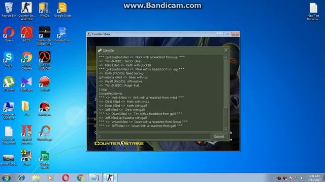Open the Fraps desktop shortcut

(26, 158)
